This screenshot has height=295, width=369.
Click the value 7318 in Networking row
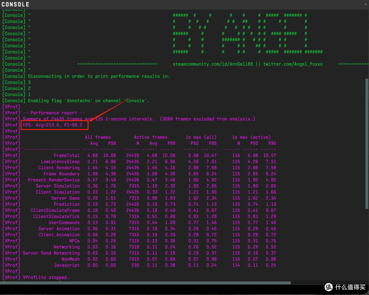(134, 247)
